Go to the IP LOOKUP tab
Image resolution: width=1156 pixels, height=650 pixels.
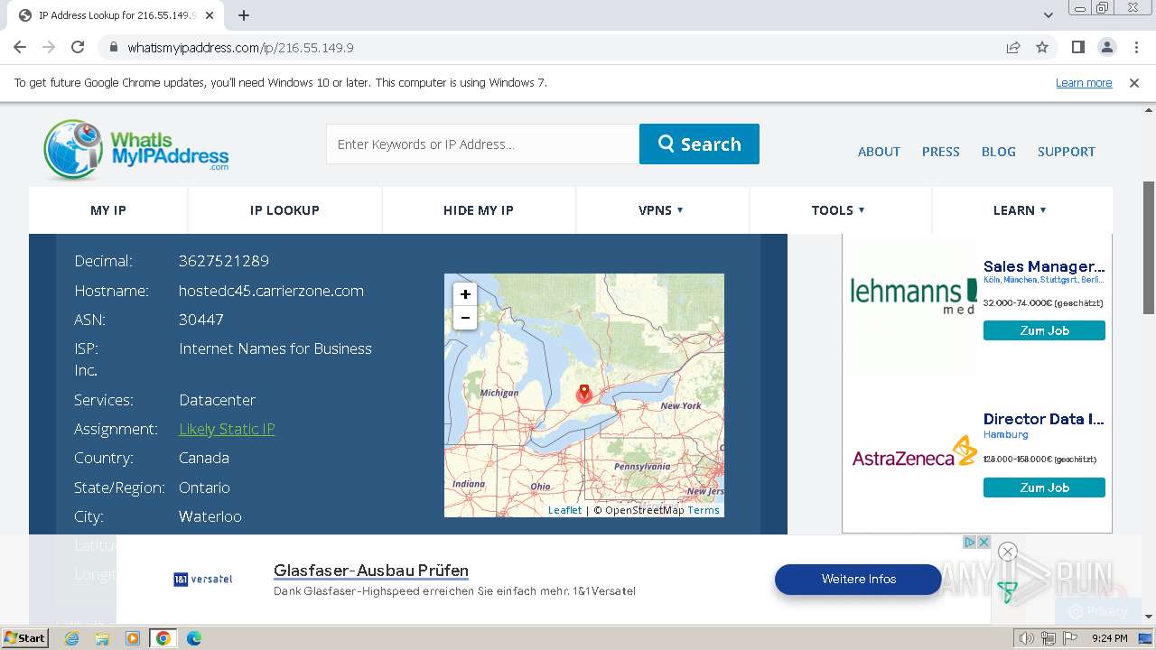point(284,210)
